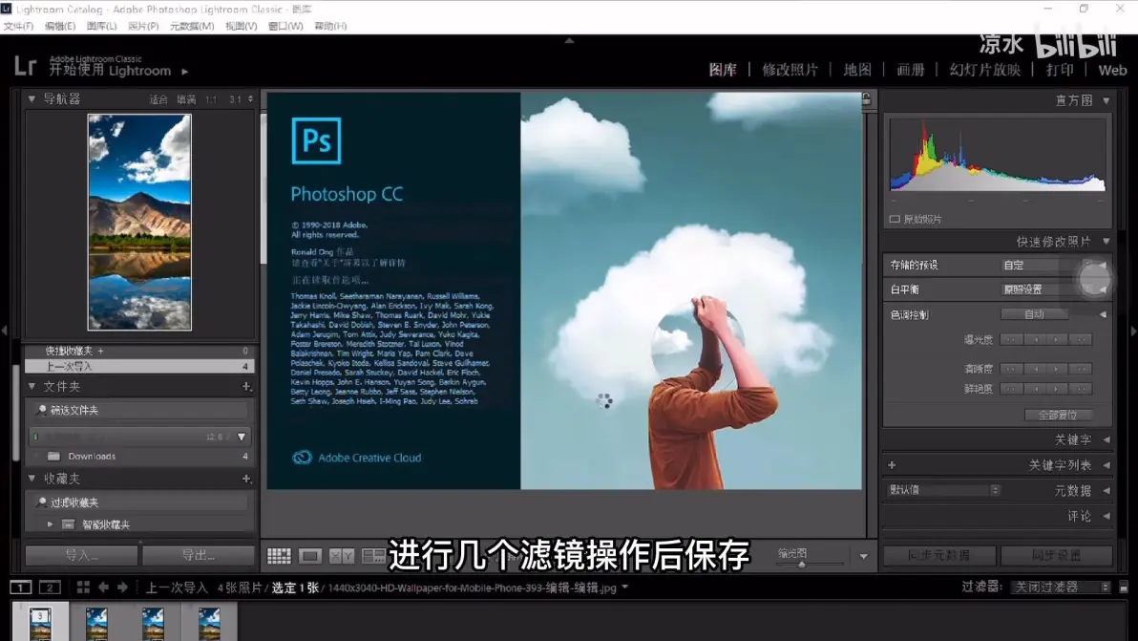Increase 鲜艳度 with the double-right button
Screen dimensions: 1138x641
1081,389
